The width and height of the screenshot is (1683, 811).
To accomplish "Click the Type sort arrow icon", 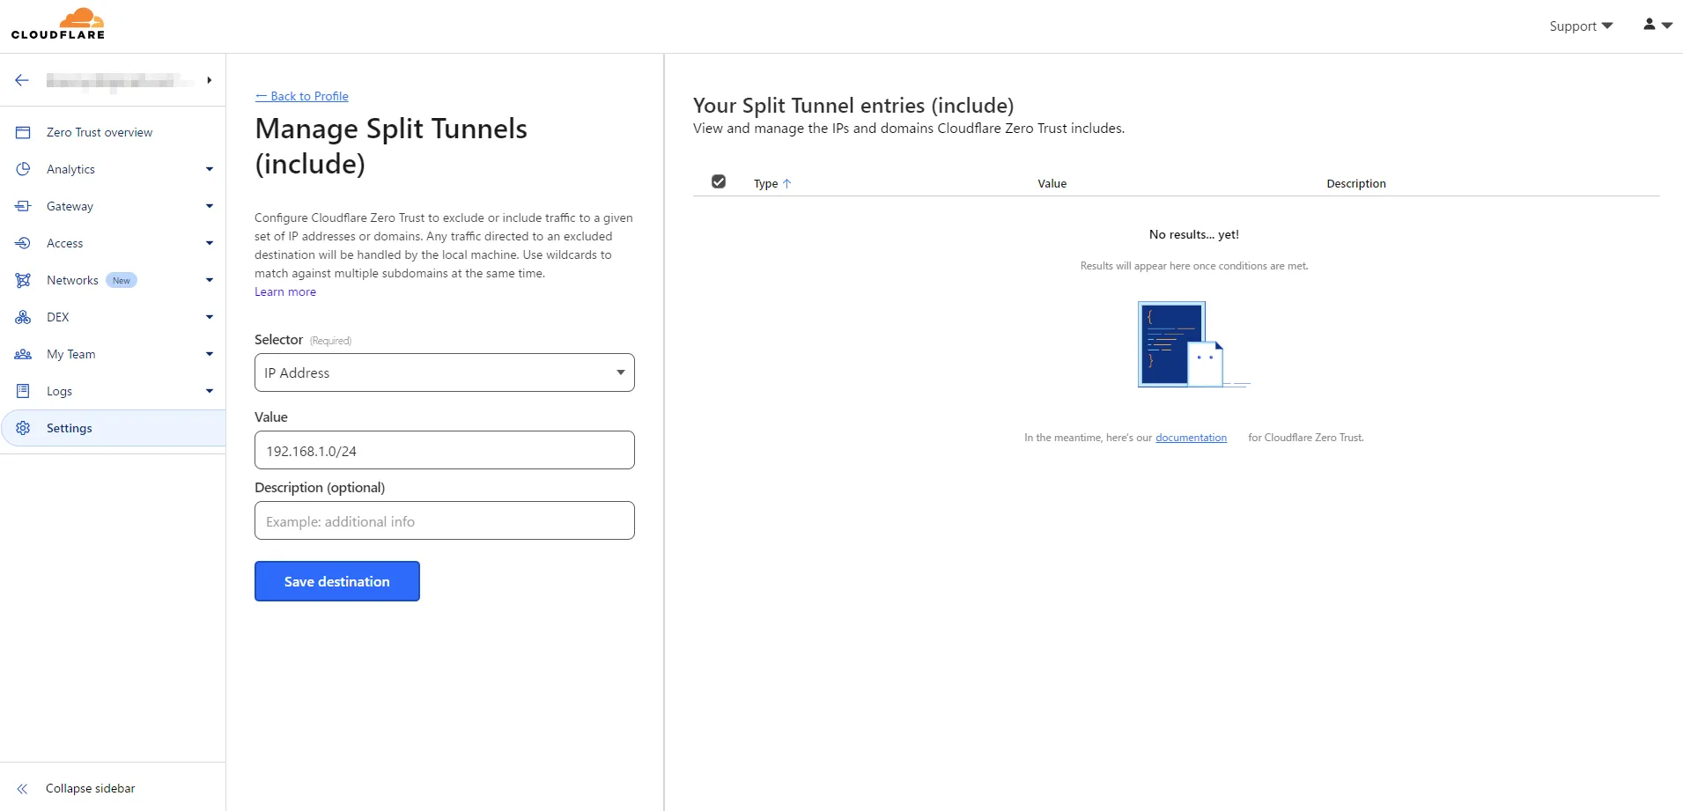I will 787,183.
